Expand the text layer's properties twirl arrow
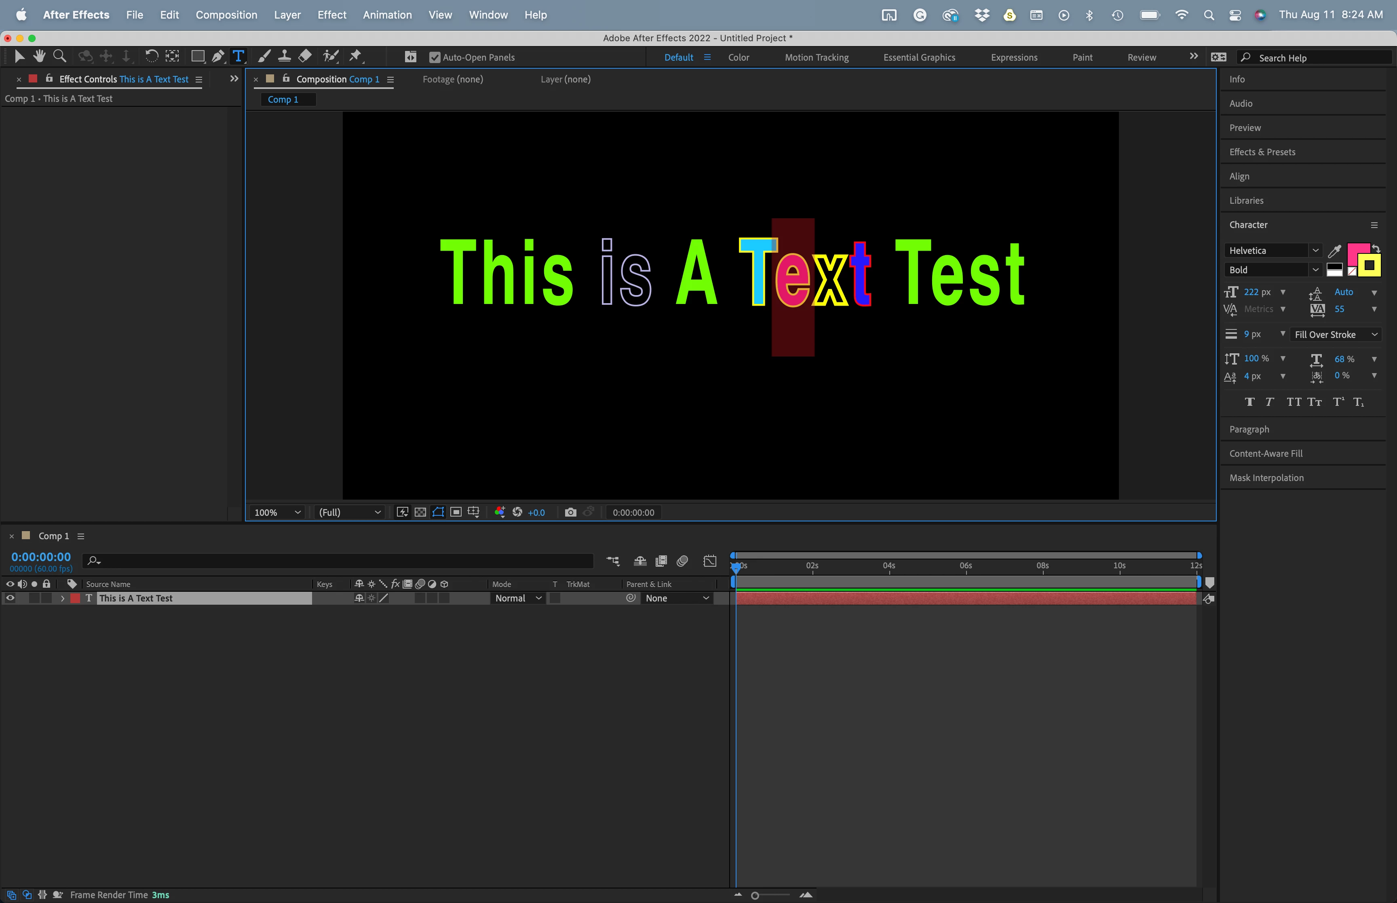The height and width of the screenshot is (903, 1397). 62,598
